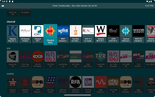Select the pop playlist heading
Screen dimensions: 155x97
pos(9,48)
